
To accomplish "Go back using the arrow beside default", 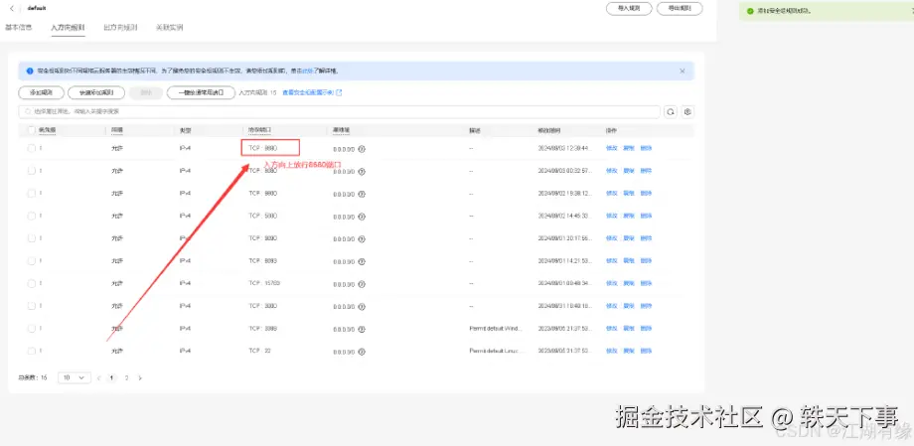I will (x=12, y=8).
